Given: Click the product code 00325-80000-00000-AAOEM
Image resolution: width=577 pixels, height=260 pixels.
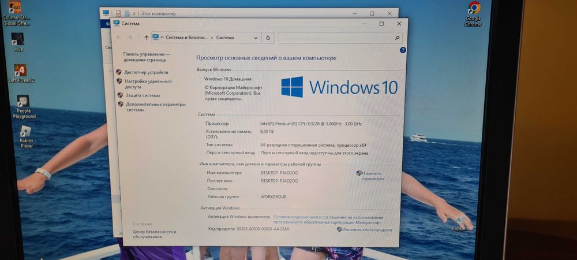Looking at the screenshot, I should point(263,229).
